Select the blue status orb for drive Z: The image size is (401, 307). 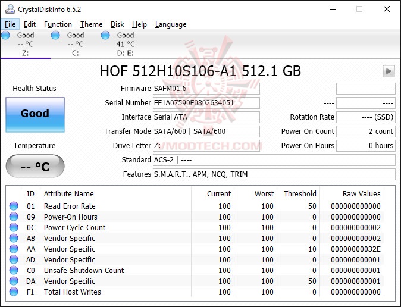[5, 35]
